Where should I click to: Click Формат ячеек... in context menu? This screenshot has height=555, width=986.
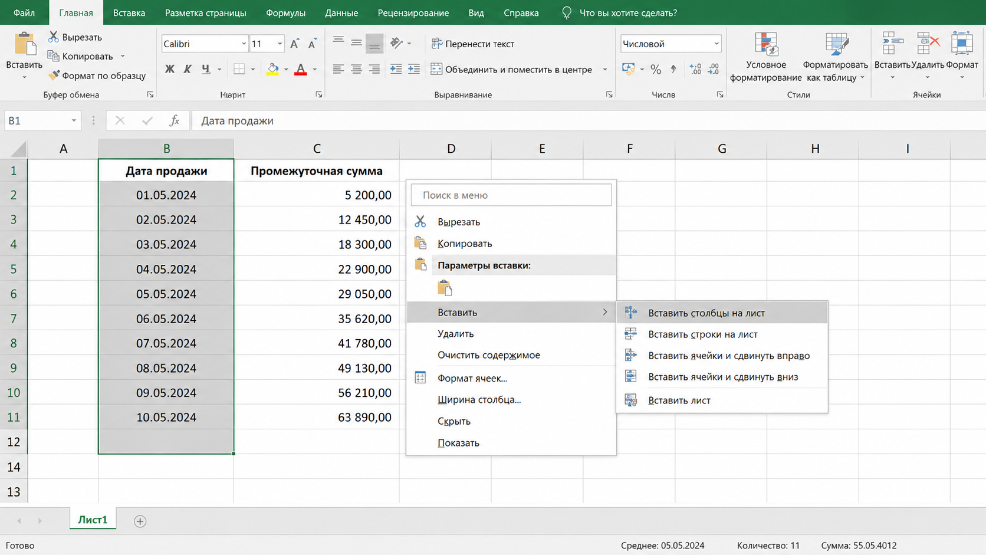511,378
